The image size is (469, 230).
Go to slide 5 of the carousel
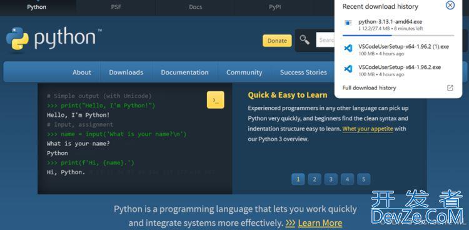point(364,179)
